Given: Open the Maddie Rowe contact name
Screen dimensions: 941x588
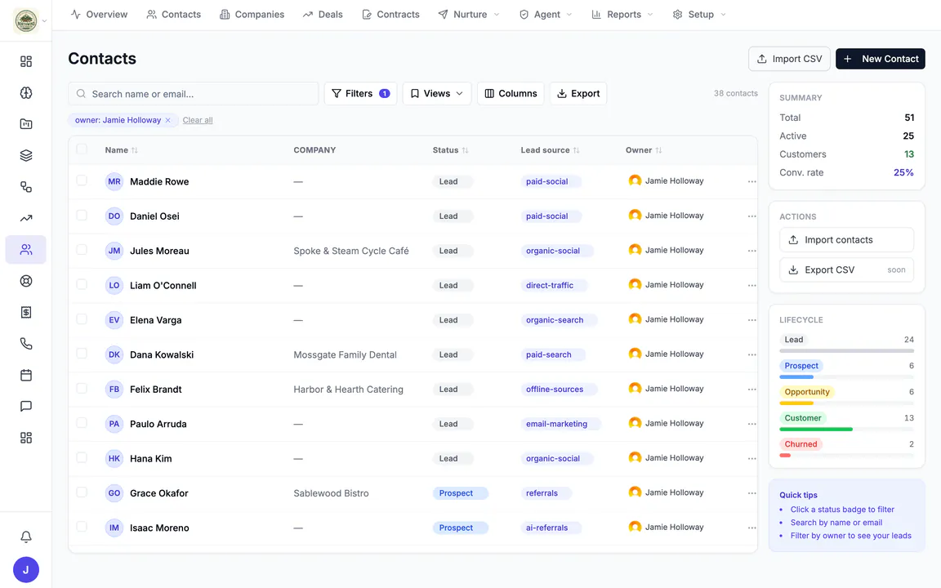Looking at the screenshot, I should (x=159, y=181).
